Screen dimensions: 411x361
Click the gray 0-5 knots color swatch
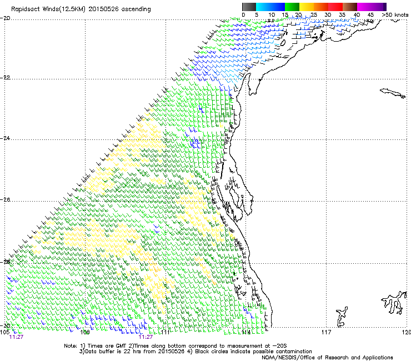click(x=249, y=7)
